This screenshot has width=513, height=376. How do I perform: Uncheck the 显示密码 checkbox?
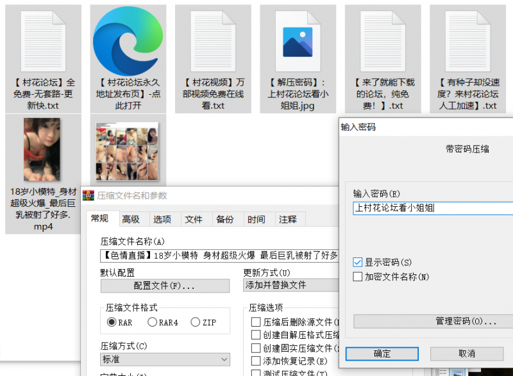click(x=358, y=263)
